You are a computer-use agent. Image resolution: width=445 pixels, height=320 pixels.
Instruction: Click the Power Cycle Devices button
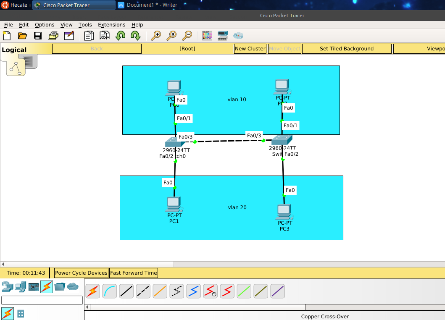coord(81,273)
